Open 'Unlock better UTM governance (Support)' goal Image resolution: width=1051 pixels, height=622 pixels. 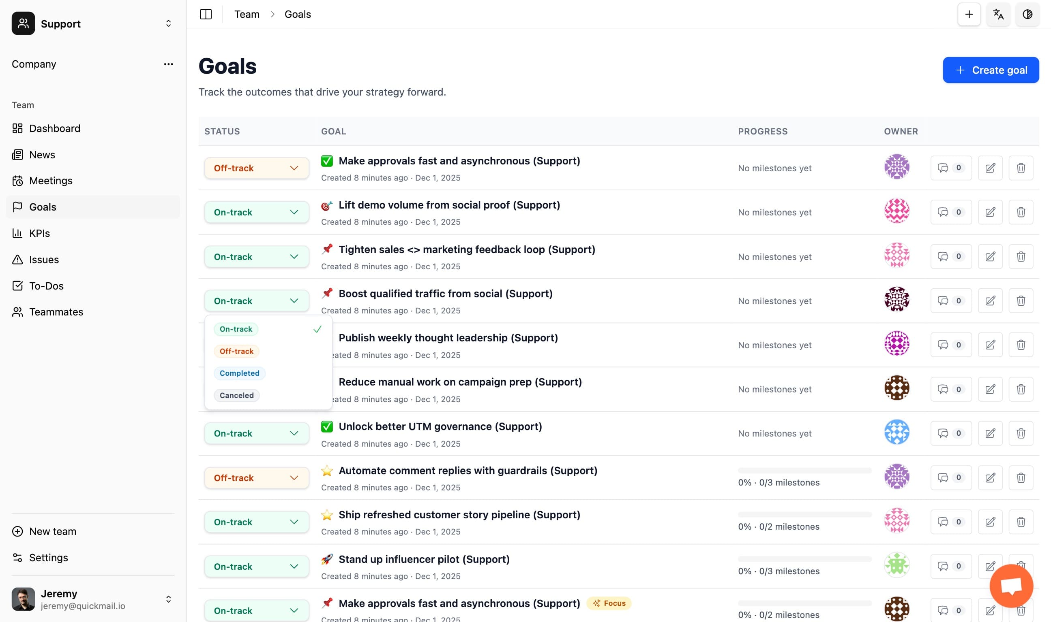(x=440, y=426)
